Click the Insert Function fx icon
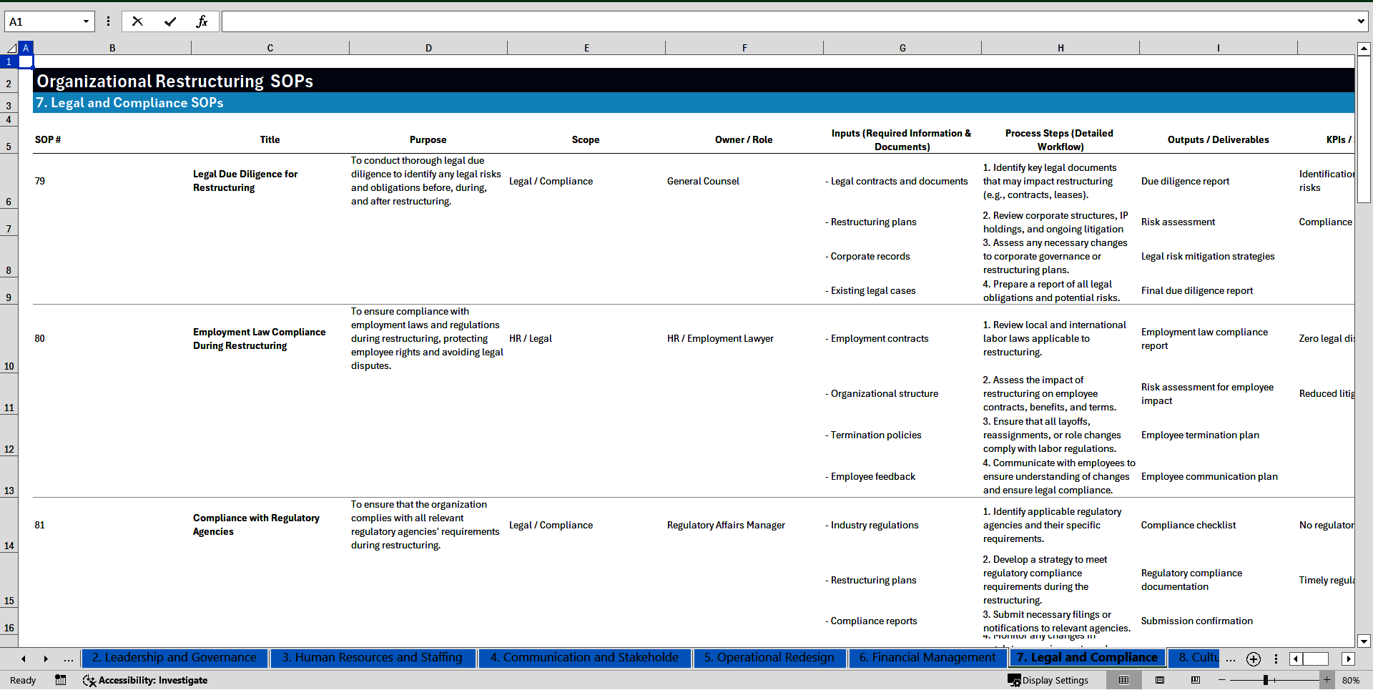The height and width of the screenshot is (690, 1373). [202, 21]
